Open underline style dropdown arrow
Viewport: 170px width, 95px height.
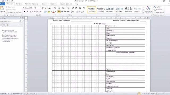click(32, 12)
